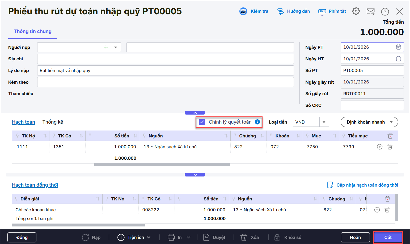Open calendar picker for Ngày PT
This screenshot has height=244, width=410.
tap(398, 47)
